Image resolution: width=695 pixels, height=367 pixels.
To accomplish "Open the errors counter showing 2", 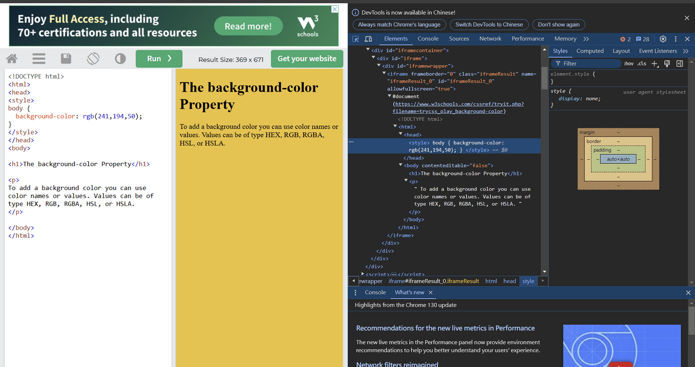I will coord(625,39).
